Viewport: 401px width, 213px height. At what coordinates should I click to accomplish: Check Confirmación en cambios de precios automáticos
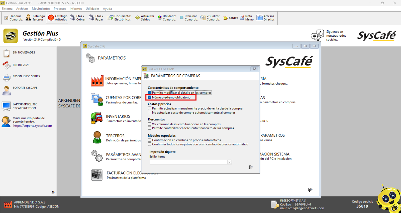click(150, 140)
